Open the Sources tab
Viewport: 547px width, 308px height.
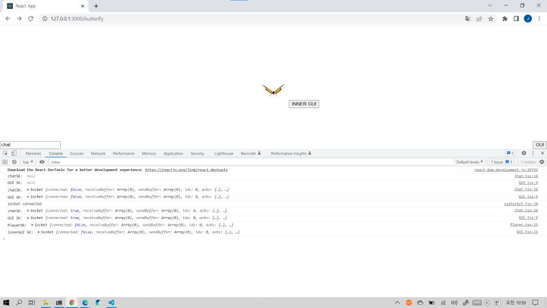point(77,153)
